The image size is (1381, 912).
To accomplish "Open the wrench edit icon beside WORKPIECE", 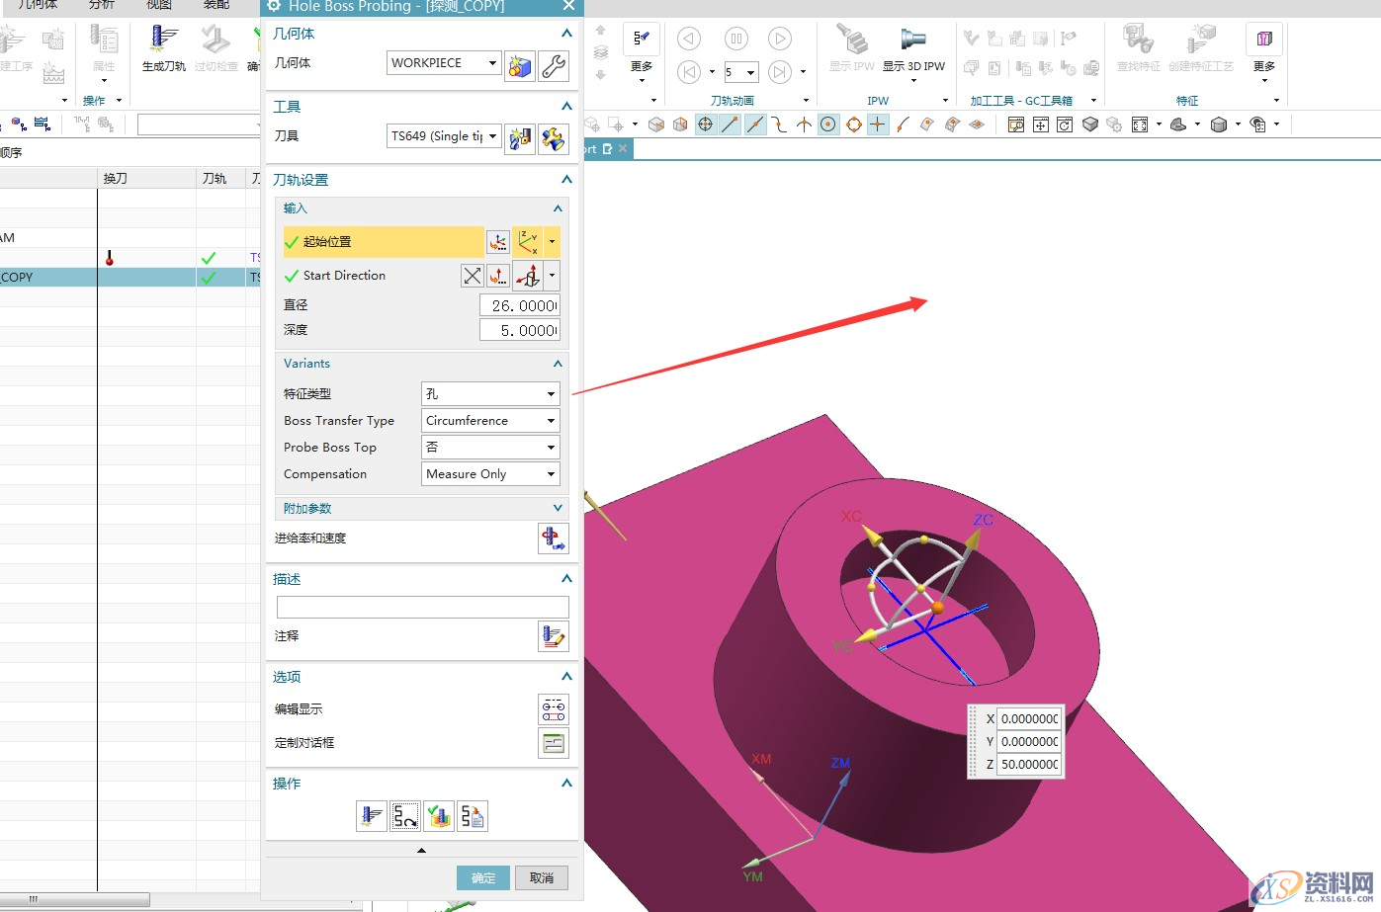I will pos(554,65).
